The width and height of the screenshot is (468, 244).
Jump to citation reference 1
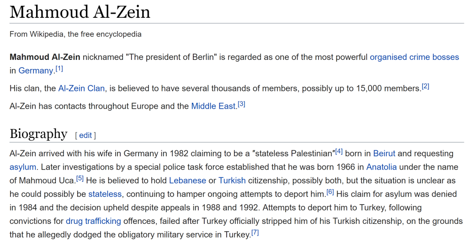click(x=59, y=69)
